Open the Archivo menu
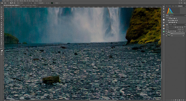Viewport: 186px width, 101px height. pos(4,1)
